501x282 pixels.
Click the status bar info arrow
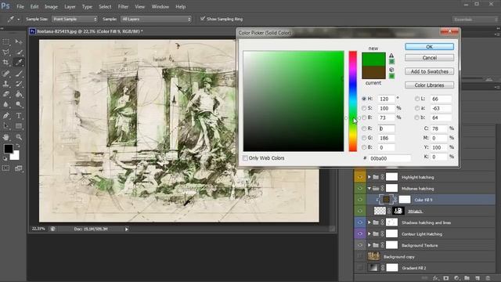[127, 229]
